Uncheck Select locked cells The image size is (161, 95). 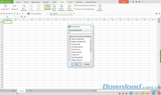[x=70, y=39]
